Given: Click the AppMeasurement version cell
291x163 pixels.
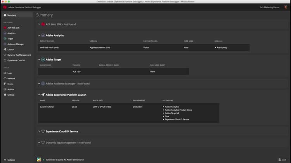Looking at the screenshot, I should pyautogui.click(x=100, y=48).
